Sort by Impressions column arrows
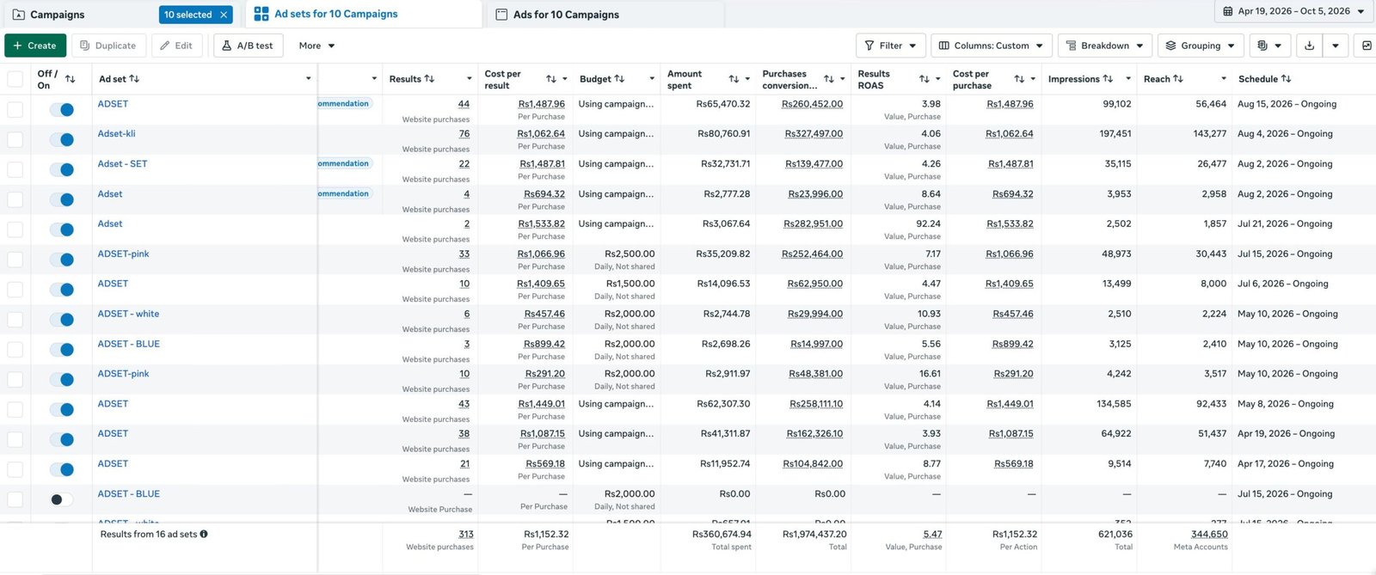Image resolution: width=1376 pixels, height=575 pixels. 1108,79
